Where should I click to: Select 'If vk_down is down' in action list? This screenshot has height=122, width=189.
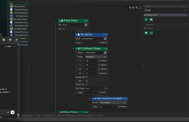19,19
